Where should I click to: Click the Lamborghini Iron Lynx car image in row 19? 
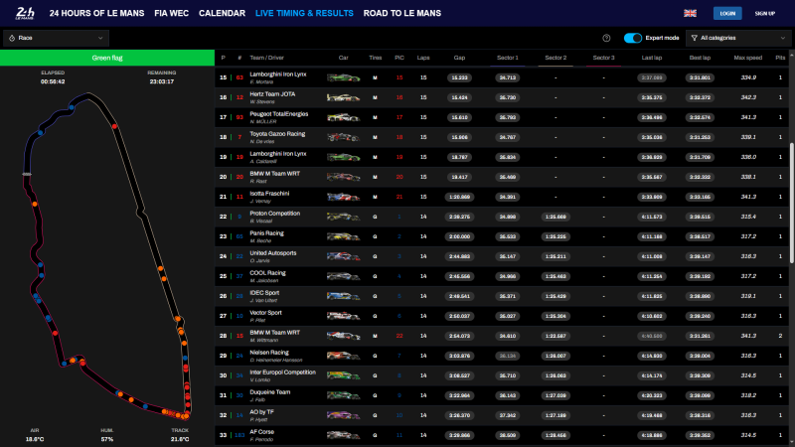pyautogui.click(x=343, y=157)
